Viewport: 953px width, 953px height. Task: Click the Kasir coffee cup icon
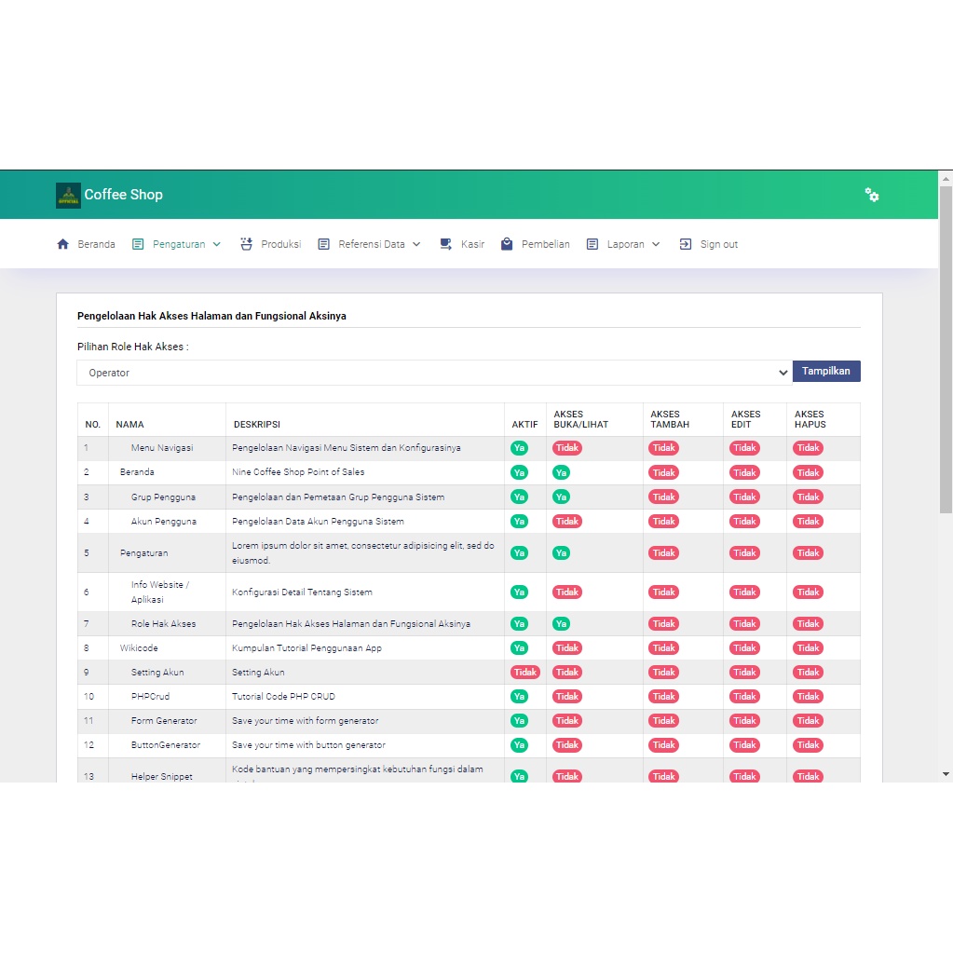[446, 244]
